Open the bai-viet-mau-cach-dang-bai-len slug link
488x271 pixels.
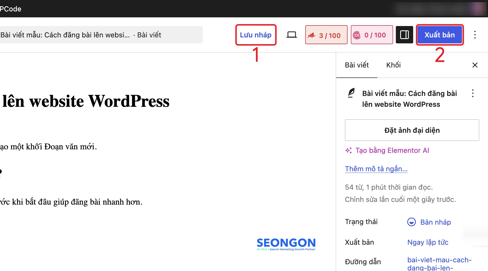coord(439,263)
